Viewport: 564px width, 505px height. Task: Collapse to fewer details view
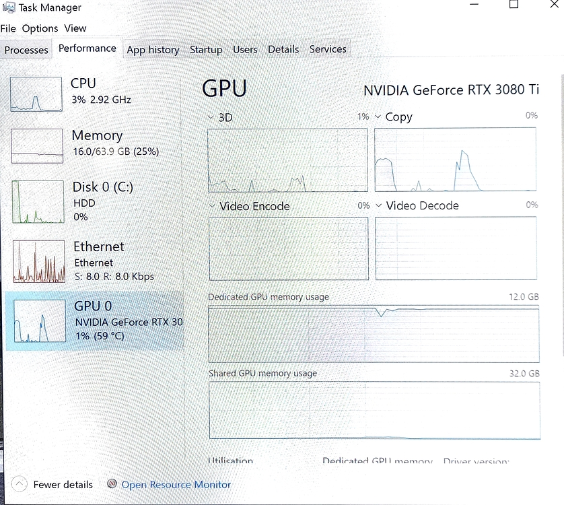coord(63,484)
